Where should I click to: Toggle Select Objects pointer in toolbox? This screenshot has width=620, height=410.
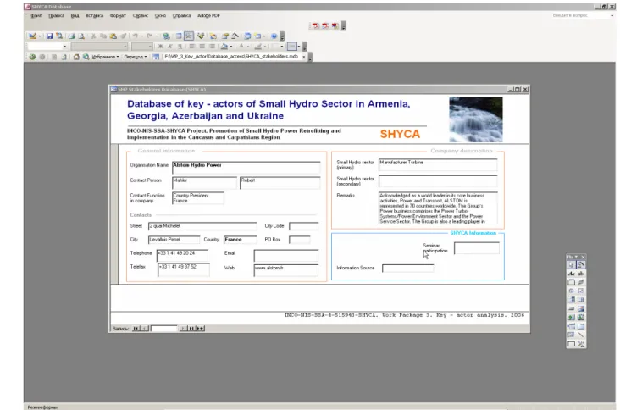[x=572, y=265]
